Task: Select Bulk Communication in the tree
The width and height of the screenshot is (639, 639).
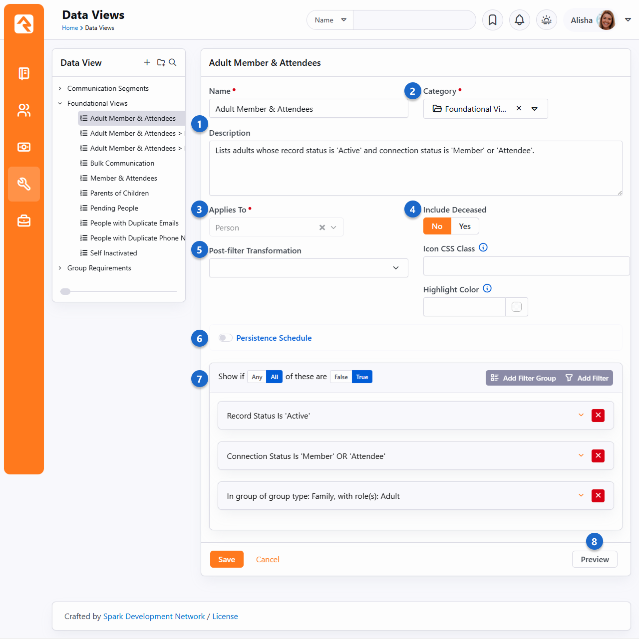Action: click(x=122, y=163)
